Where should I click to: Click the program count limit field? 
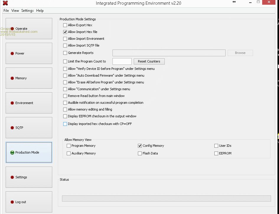122,62
